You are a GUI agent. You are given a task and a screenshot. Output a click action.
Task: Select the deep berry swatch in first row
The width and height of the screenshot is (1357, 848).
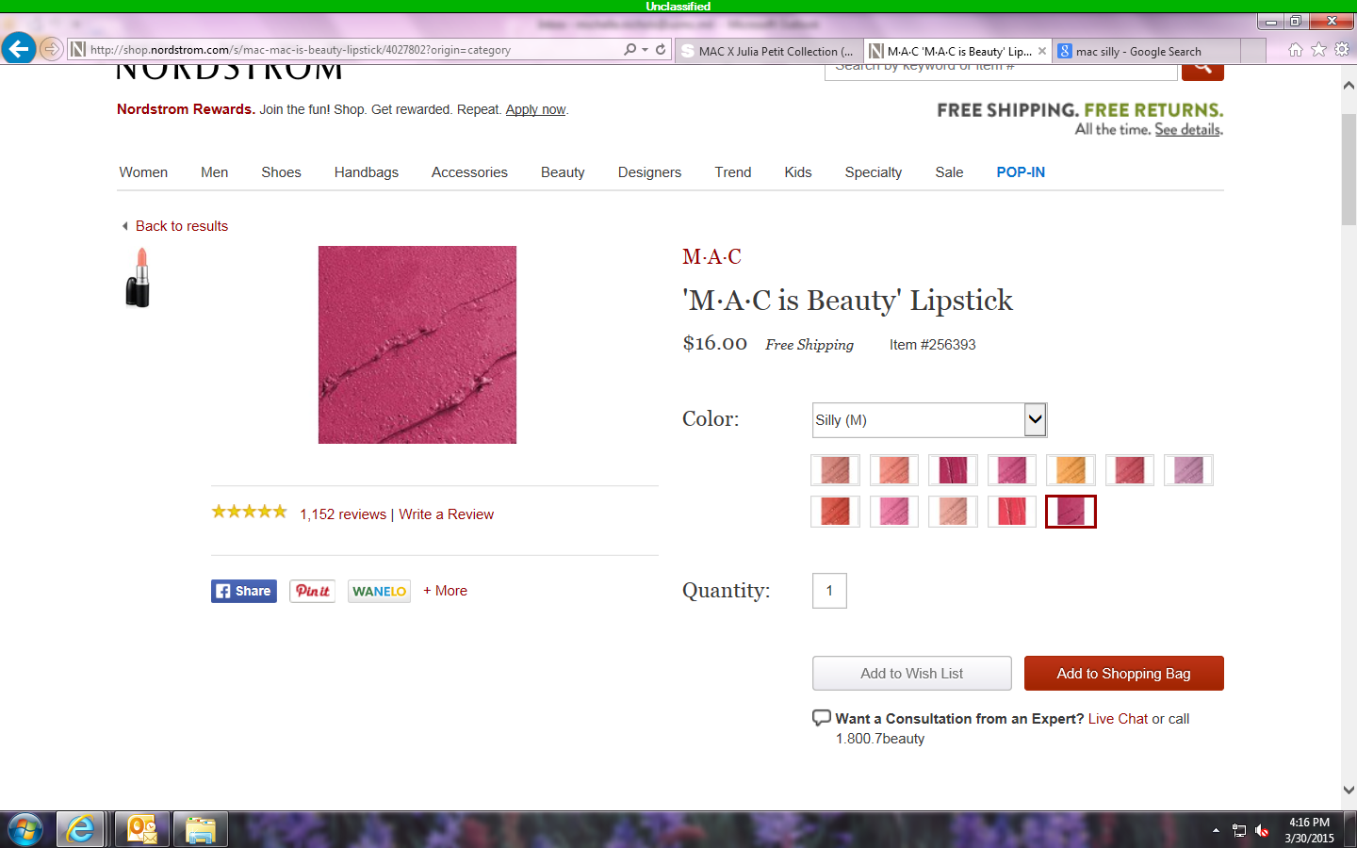953,470
